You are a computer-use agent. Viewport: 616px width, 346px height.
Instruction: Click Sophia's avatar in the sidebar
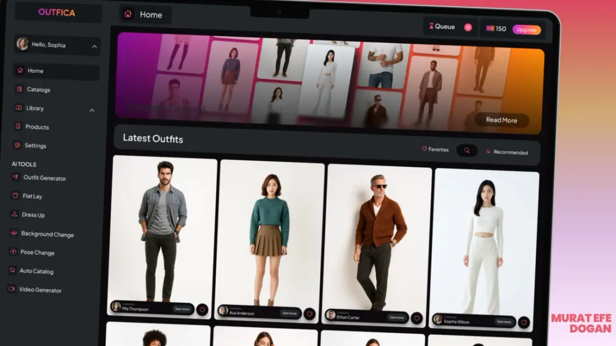coord(22,44)
